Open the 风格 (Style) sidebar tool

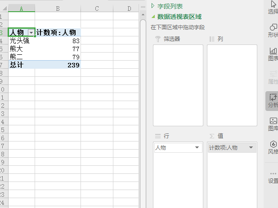(x=273, y=147)
